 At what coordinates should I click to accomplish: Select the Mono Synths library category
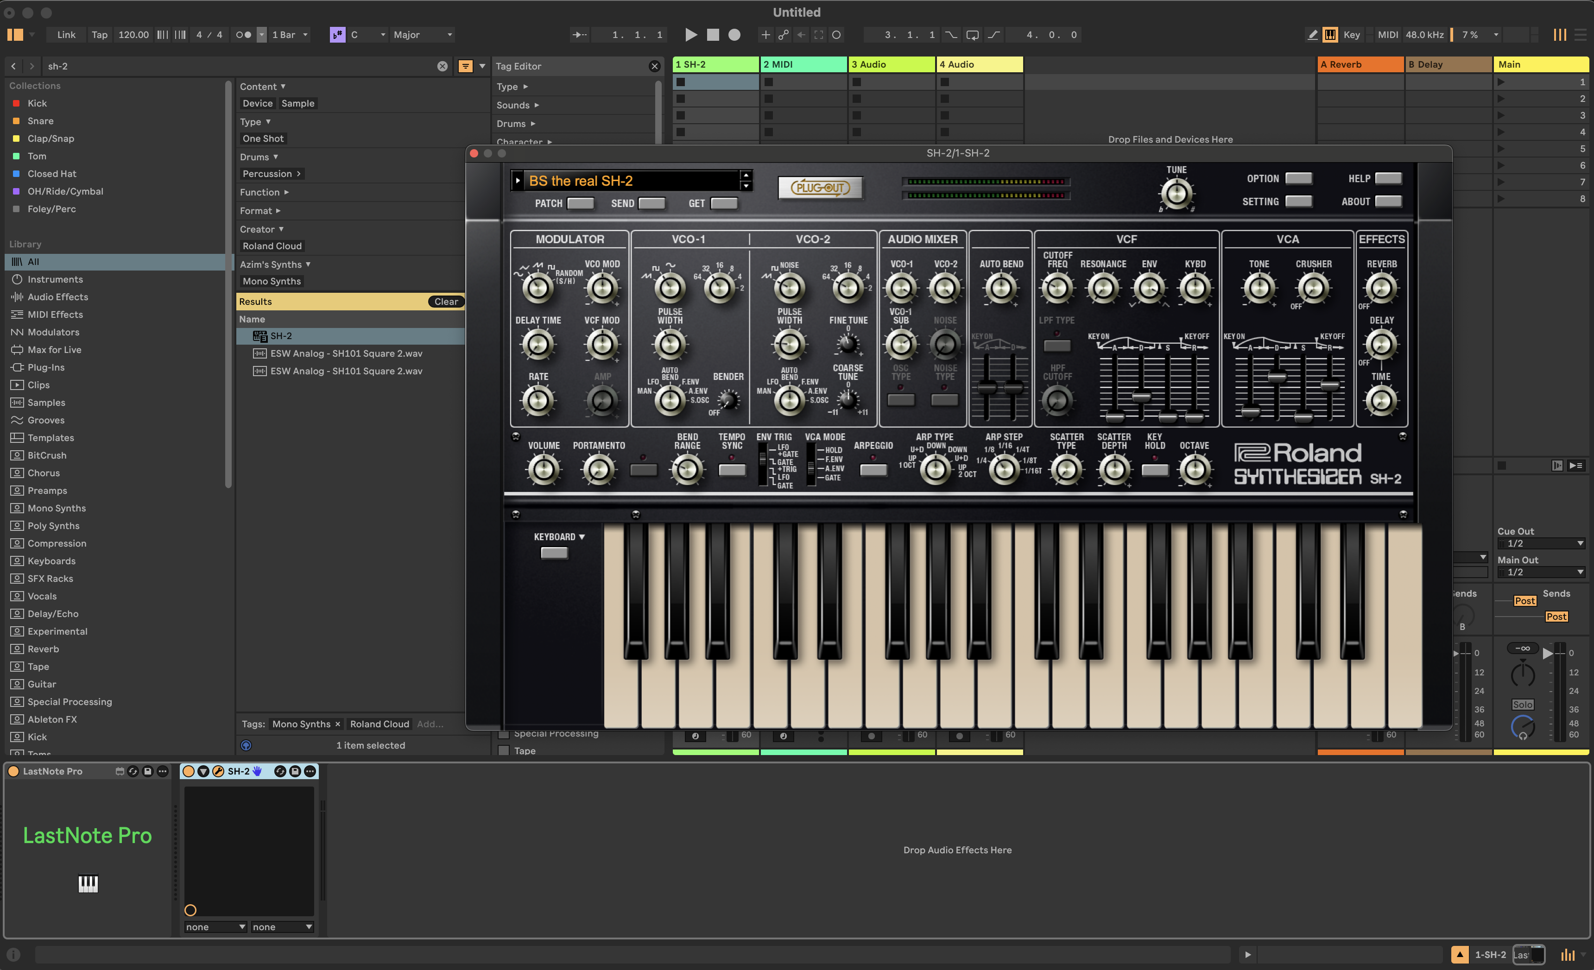click(x=56, y=508)
